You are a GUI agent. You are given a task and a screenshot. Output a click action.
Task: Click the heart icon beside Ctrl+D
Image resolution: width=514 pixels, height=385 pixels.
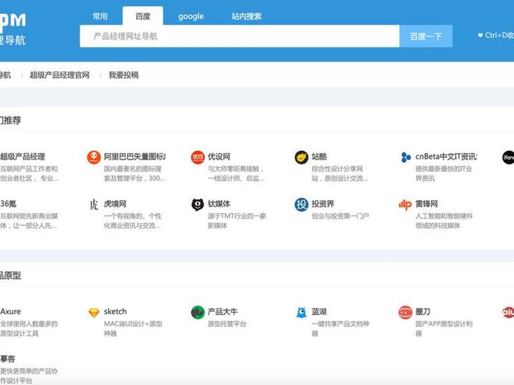coord(480,35)
